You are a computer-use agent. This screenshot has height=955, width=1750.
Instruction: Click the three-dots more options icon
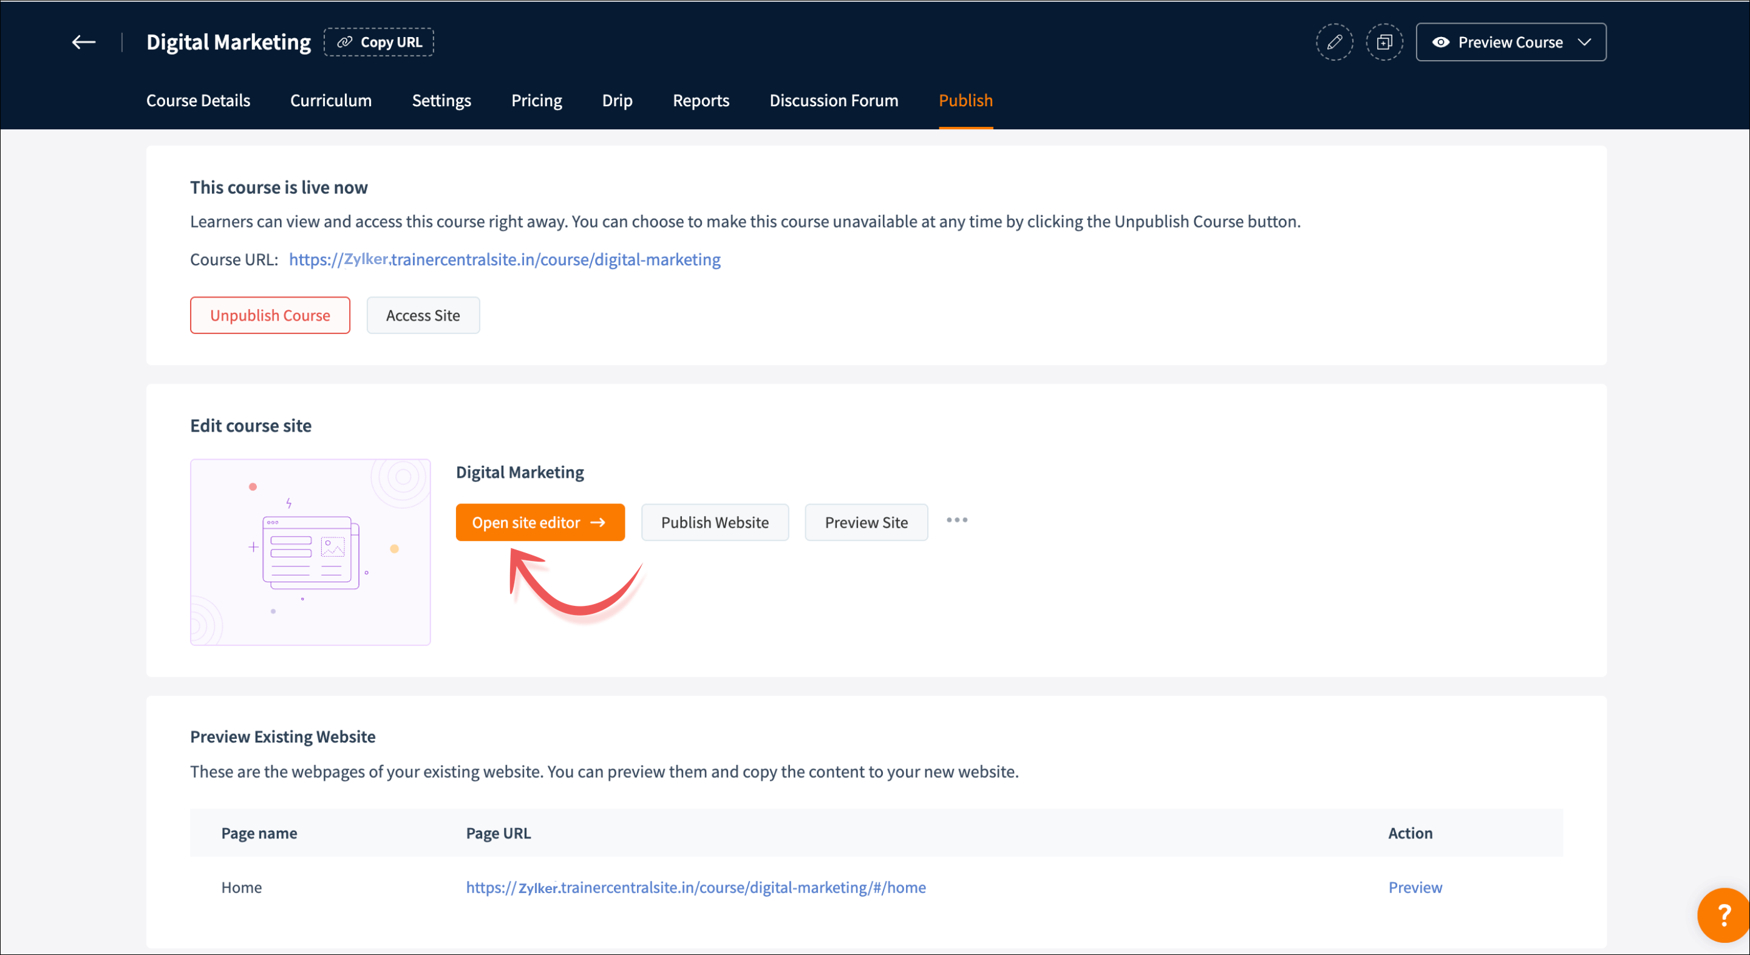pos(956,520)
